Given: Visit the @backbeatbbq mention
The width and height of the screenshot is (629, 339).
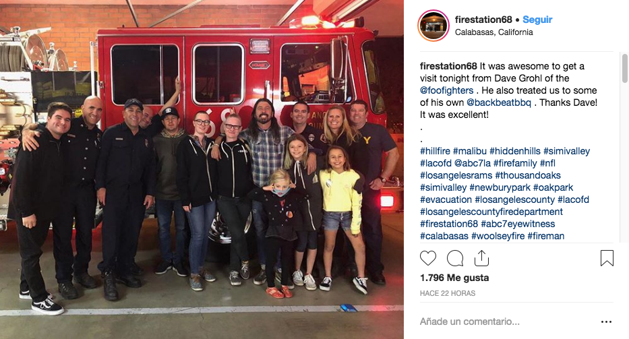Looking at the screenshot, I should [x=499, y=102].
